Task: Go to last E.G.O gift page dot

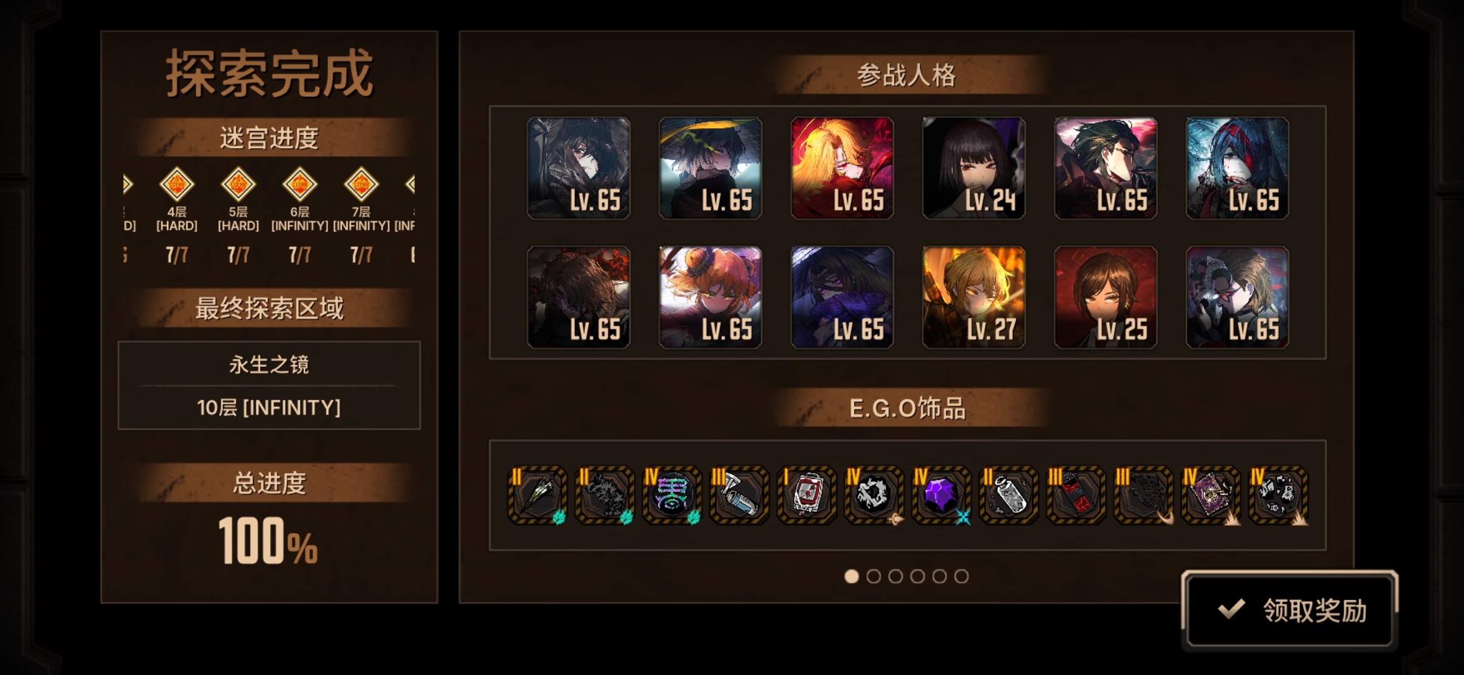Action: pos(962,576)
